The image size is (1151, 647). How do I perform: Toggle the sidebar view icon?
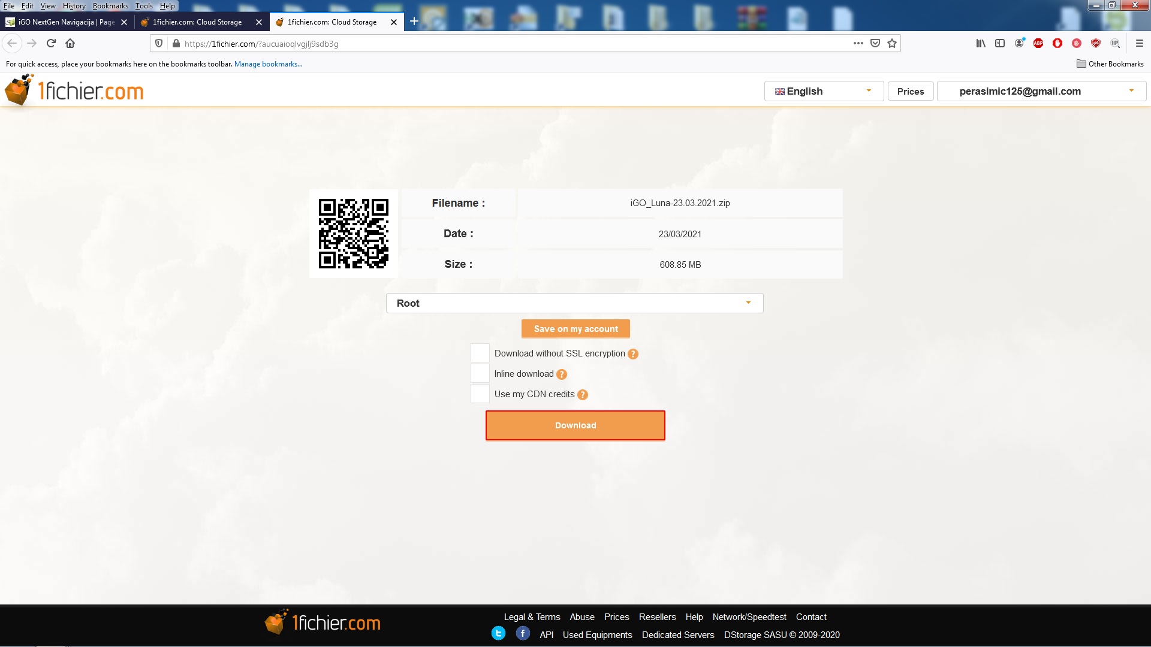1000,43
